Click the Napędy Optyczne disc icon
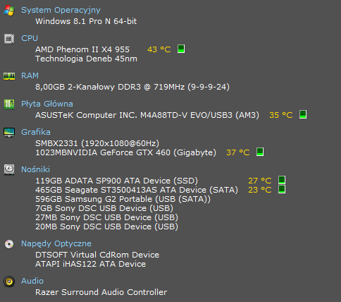Image resolution: width=341 pixels, height=302 pixels. coord(9,244)
